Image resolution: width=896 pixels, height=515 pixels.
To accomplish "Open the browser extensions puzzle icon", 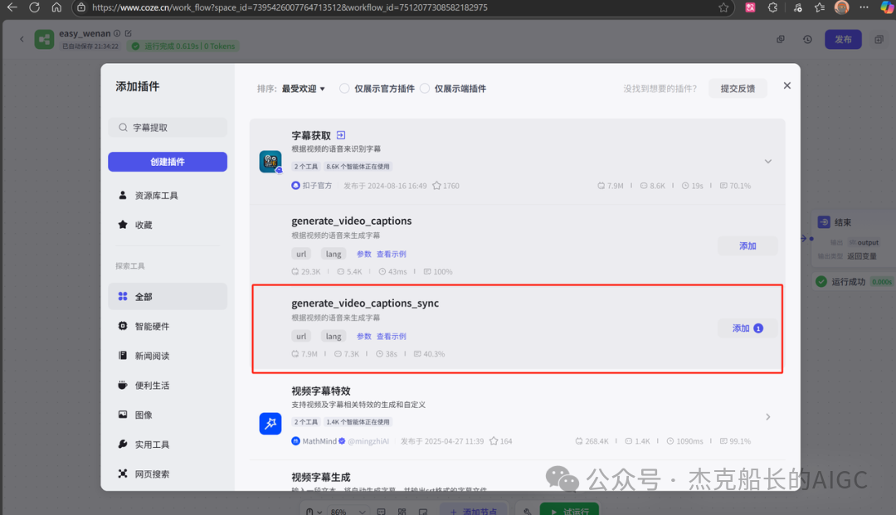I will click(772, 7).
